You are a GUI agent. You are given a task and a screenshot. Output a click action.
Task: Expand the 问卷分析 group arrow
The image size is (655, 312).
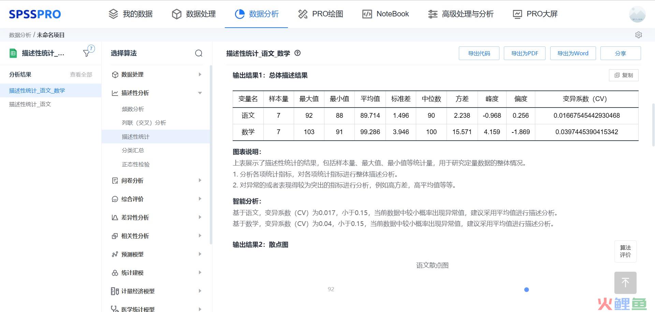coord(200,180)
